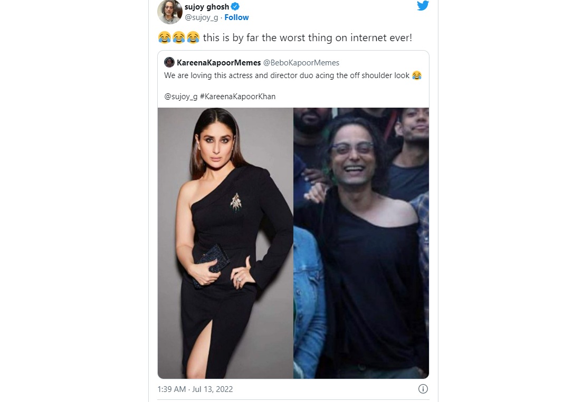Open sujoy ghosh profile avatar
The height and width of the screenshot is (402, 573).
pyautogui.click(x=169, y=12)
